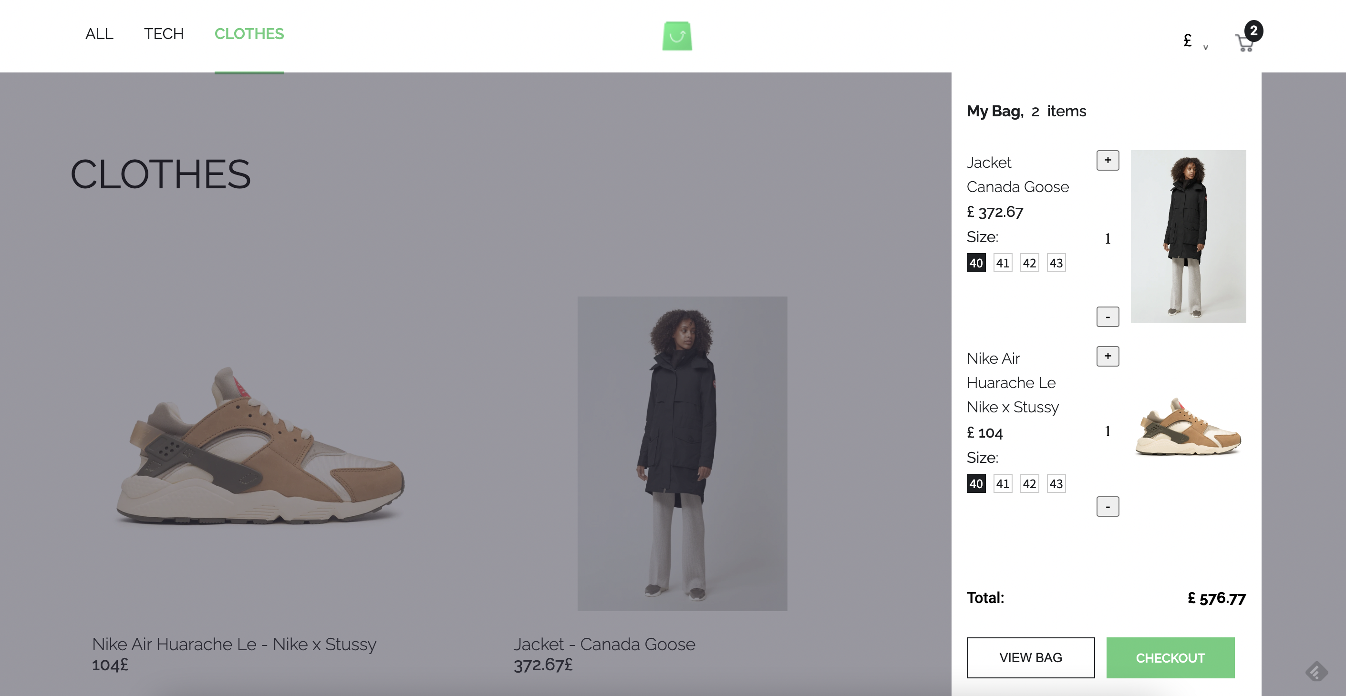Click the cart item count badge
This screenshot has width=1346, height=696.
coord(1253,31)
